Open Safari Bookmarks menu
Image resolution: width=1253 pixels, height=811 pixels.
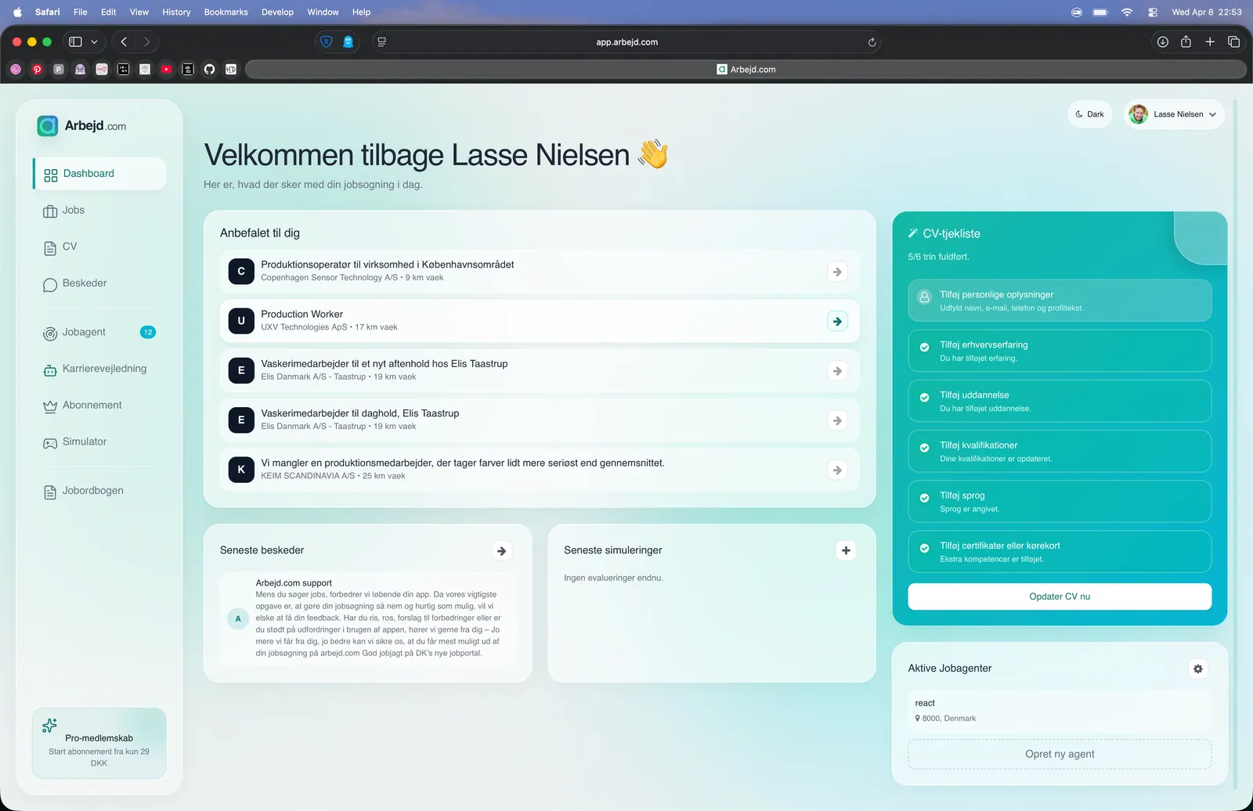[x=226, y=13]
